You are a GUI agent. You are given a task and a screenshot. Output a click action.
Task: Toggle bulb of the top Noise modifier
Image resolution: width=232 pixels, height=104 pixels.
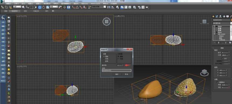point(214,26)
